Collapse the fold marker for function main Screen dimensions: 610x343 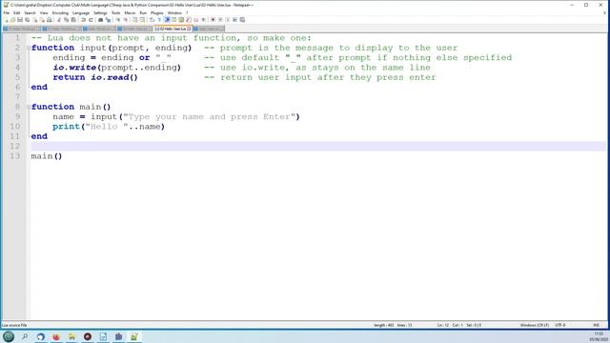pyautogui.click(x=29, y=107)
